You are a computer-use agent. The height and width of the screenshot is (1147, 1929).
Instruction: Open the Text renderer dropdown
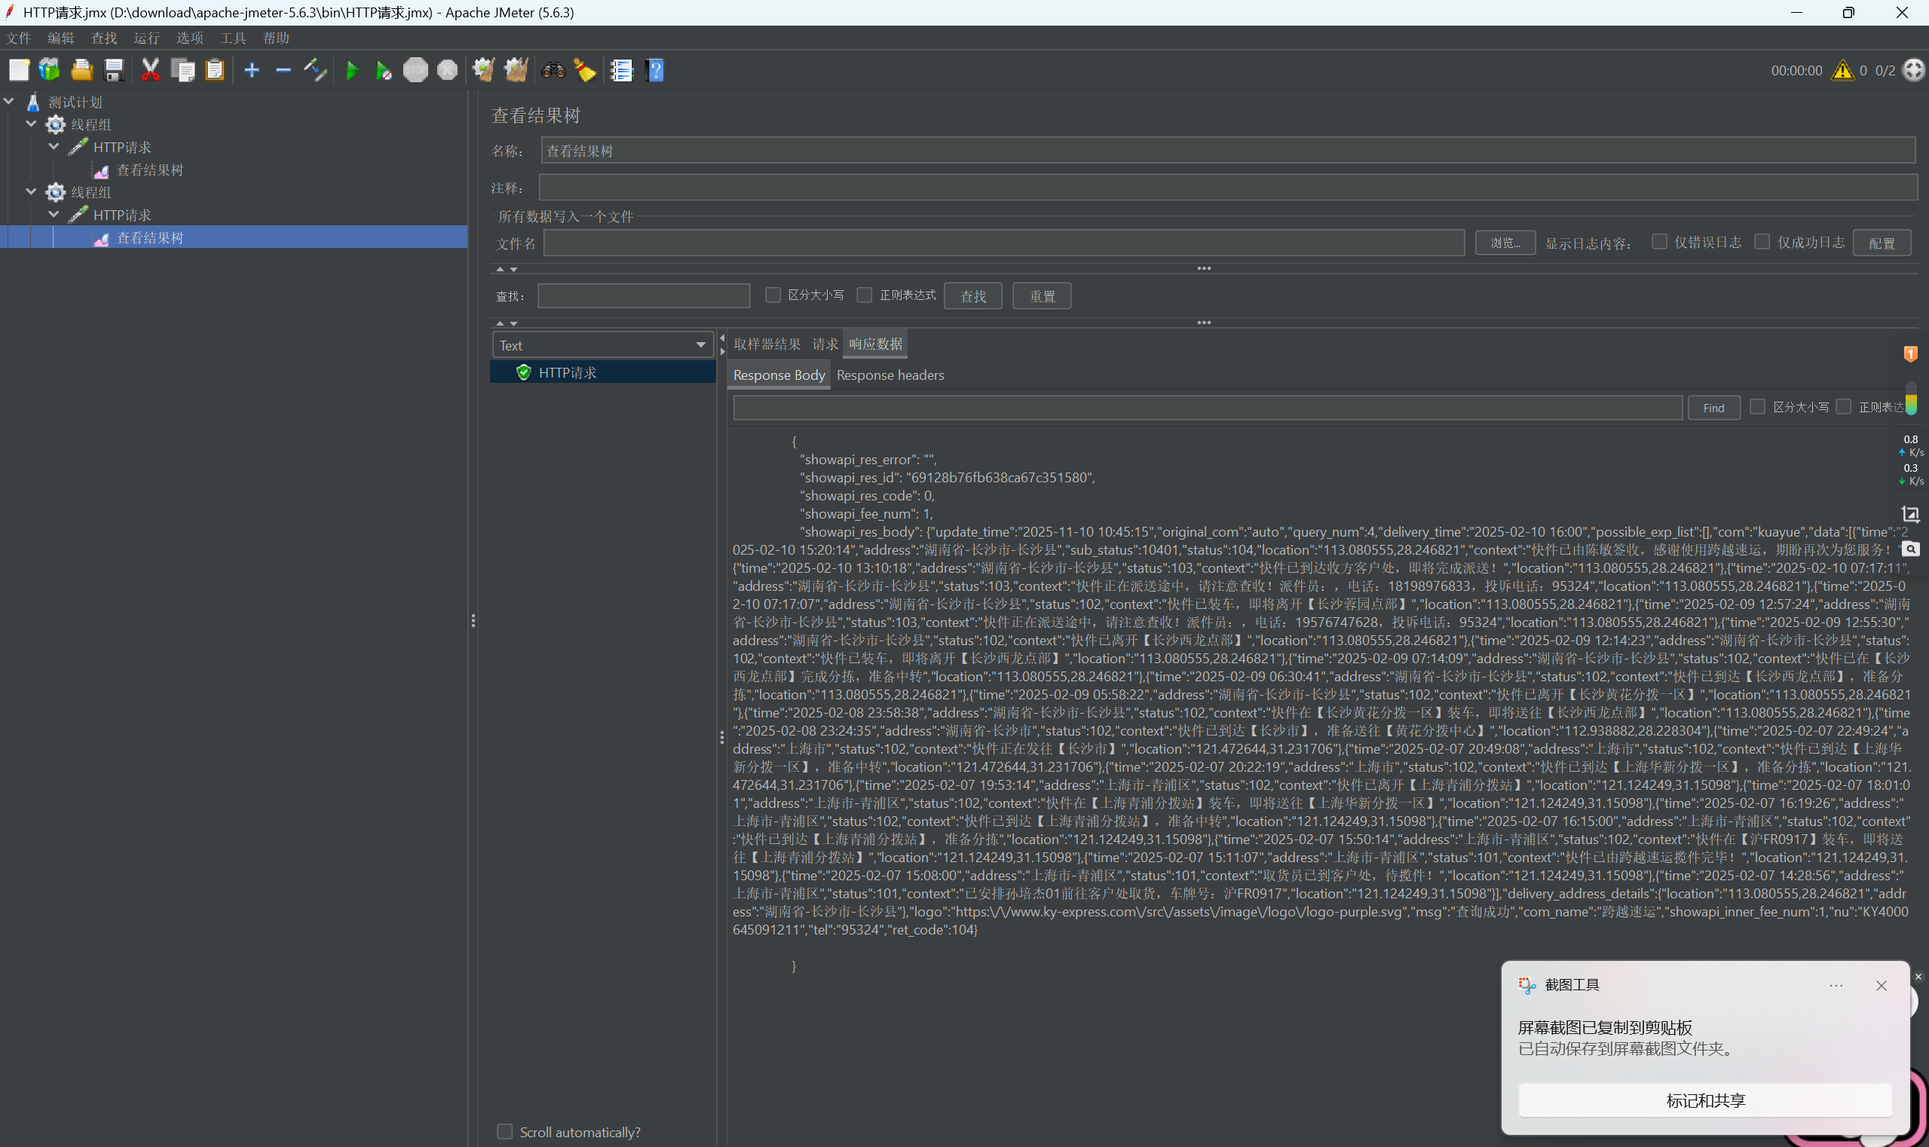click(603, 345)
